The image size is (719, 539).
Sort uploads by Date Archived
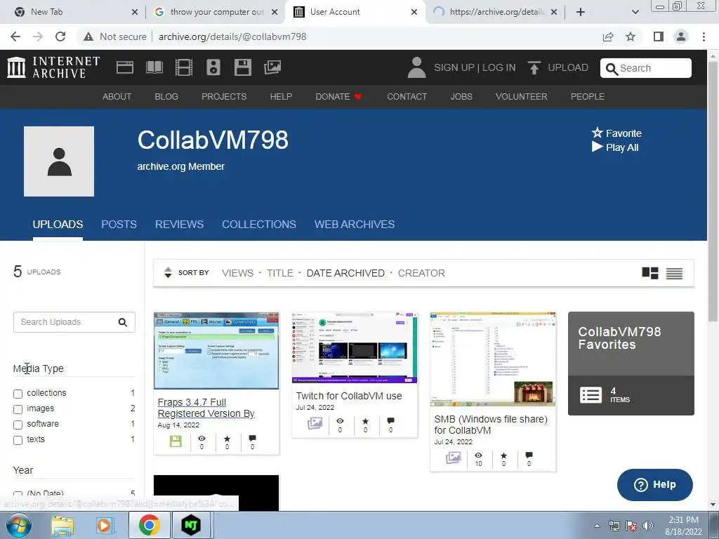click(345, 273)
